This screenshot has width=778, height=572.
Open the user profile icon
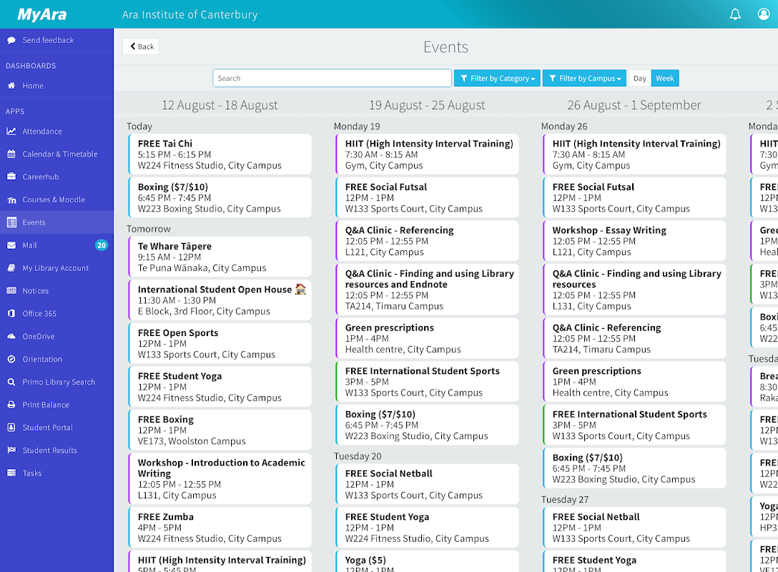coord(764,14)
